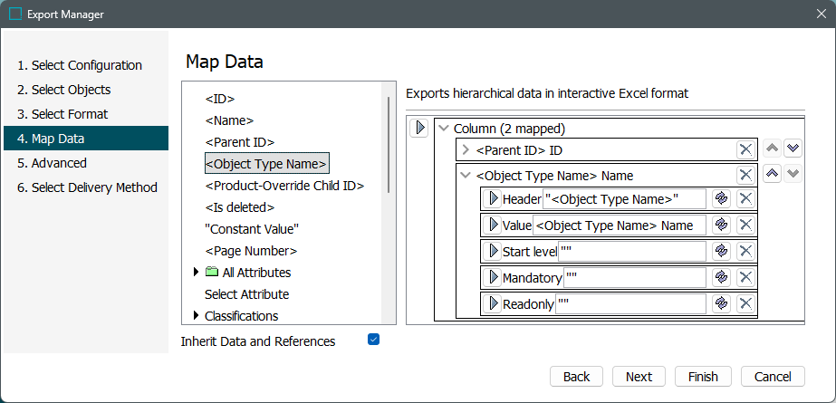The width and height of the screenshot is (836, 403).
Task: Click transform icon in Header row
Action: click(721, 198)
